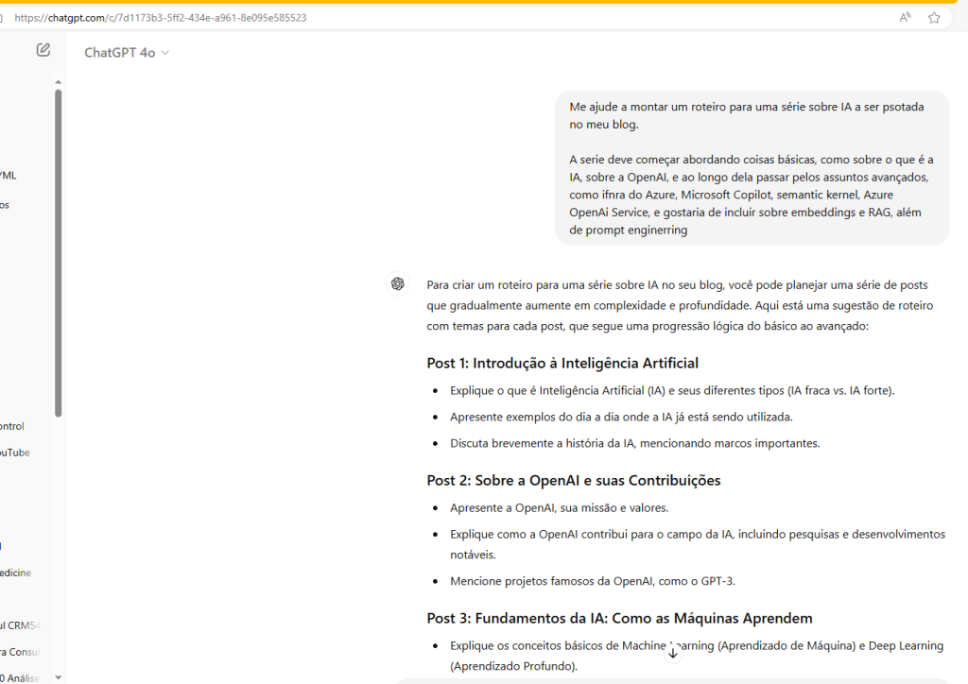
Task: Open the Medicine-related conversation
Action: 15,573
